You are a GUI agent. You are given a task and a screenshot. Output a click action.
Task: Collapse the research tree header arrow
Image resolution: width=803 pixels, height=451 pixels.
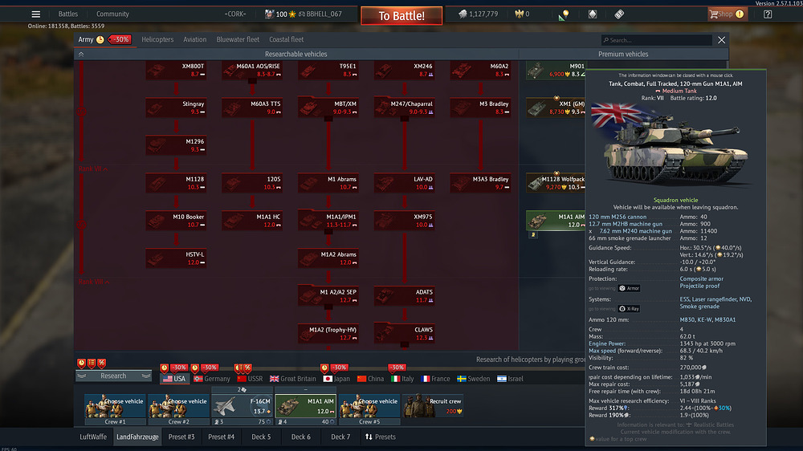click(81, 55)
